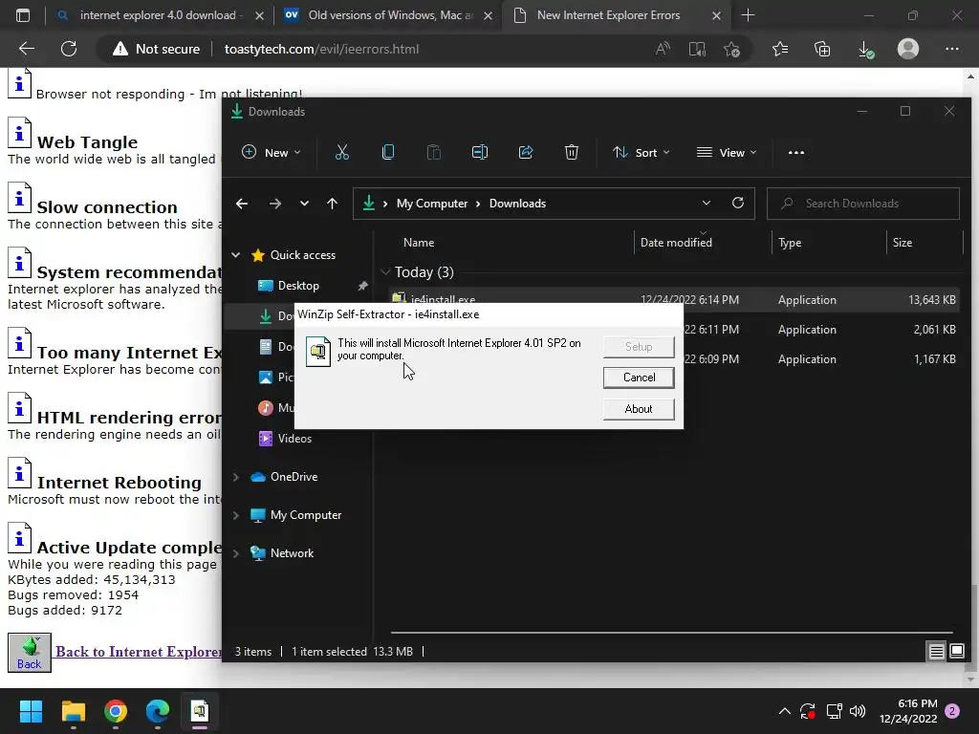Refresh the Downloads folder listing
This screenshot has width=979, height=734.
tap(738, 203)
